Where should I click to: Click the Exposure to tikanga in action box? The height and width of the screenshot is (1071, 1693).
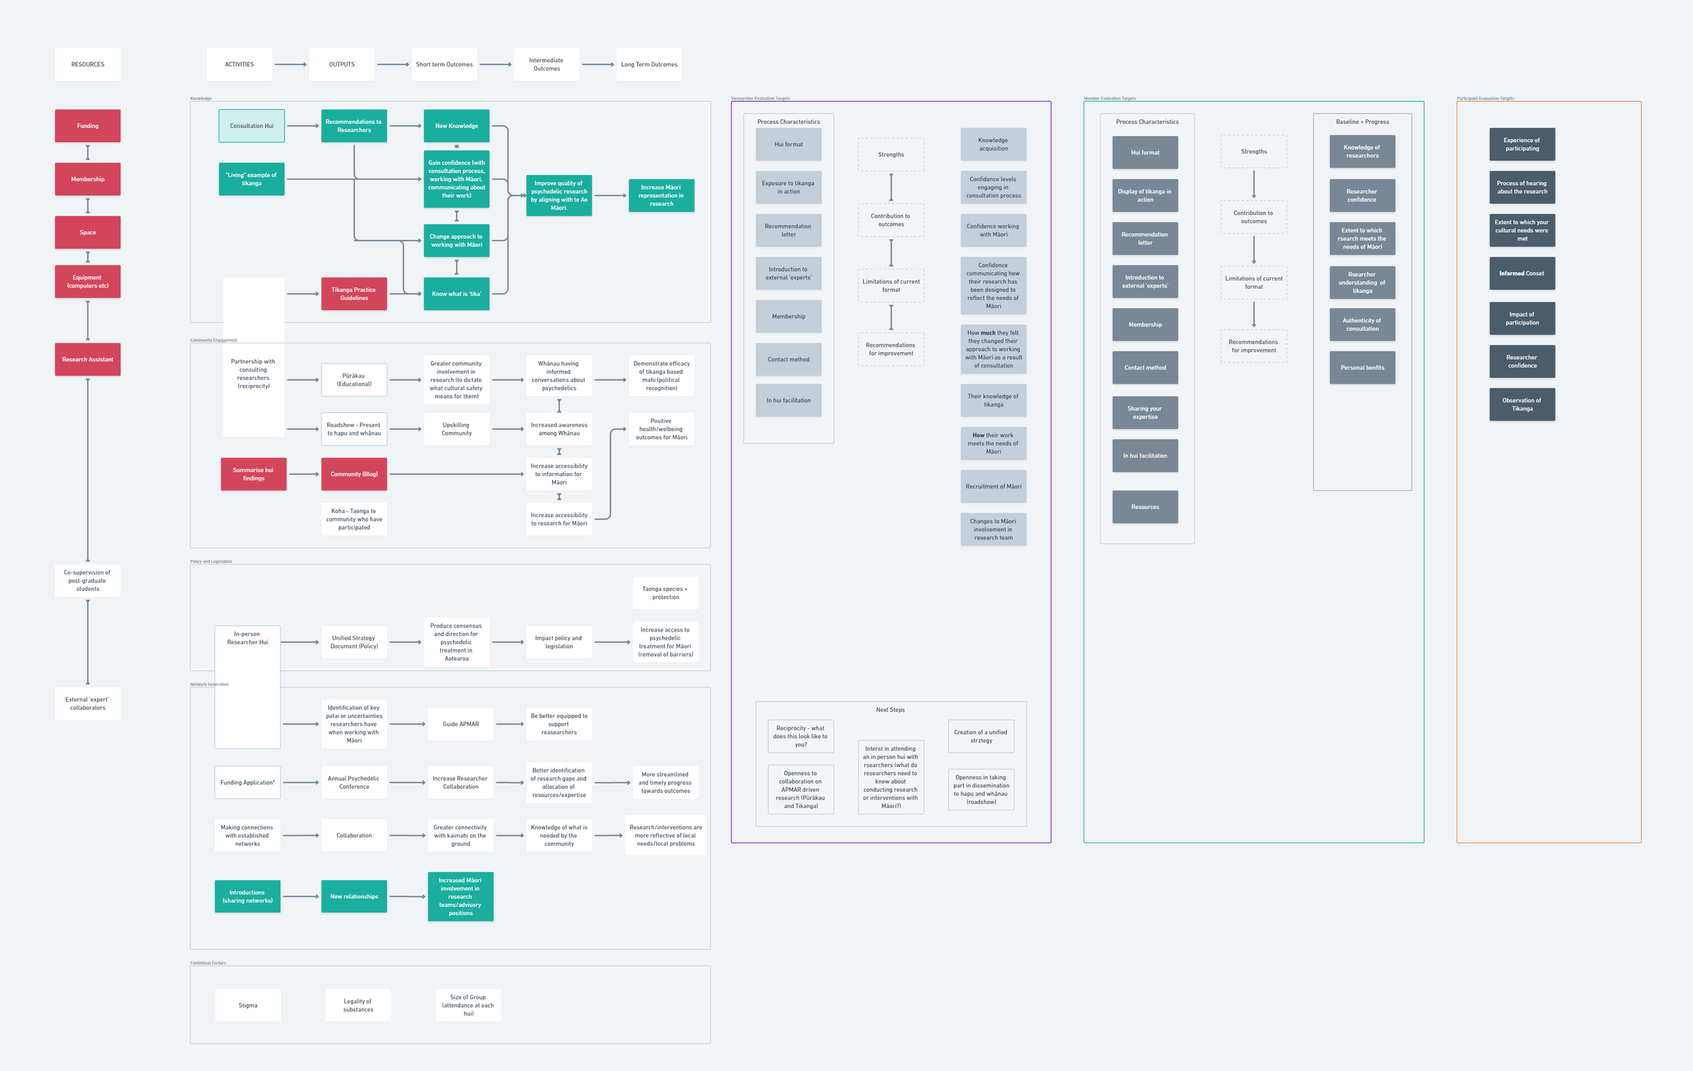(789, 187)
